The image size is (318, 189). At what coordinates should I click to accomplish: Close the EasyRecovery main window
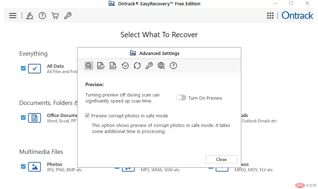tap(307, 3)
